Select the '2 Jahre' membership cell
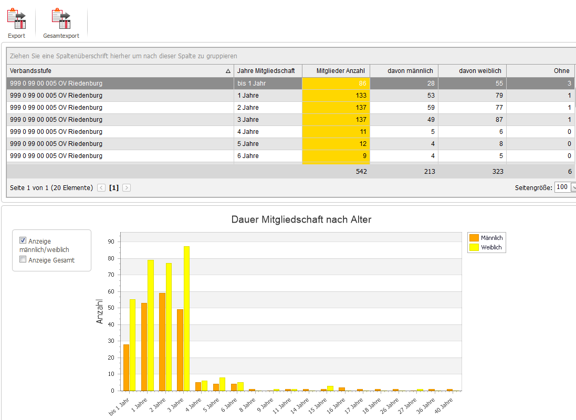Image resolution: width=576 pixels, height=420 pixels. pyautogui.click(x=268, y=108)
